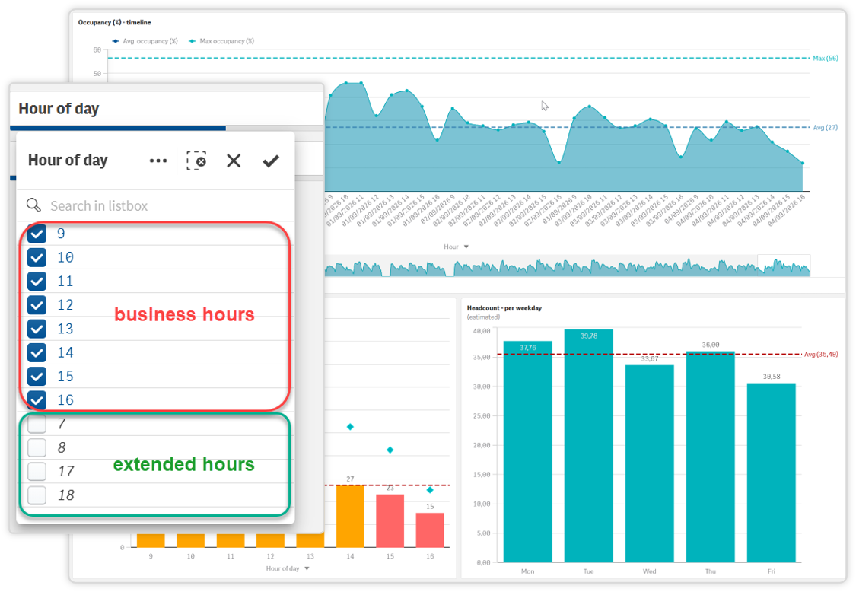Viewport: 856px width, 592px height.
Task: Click the 'Avg (27)' reference line label
Action: tap(826, 127)
